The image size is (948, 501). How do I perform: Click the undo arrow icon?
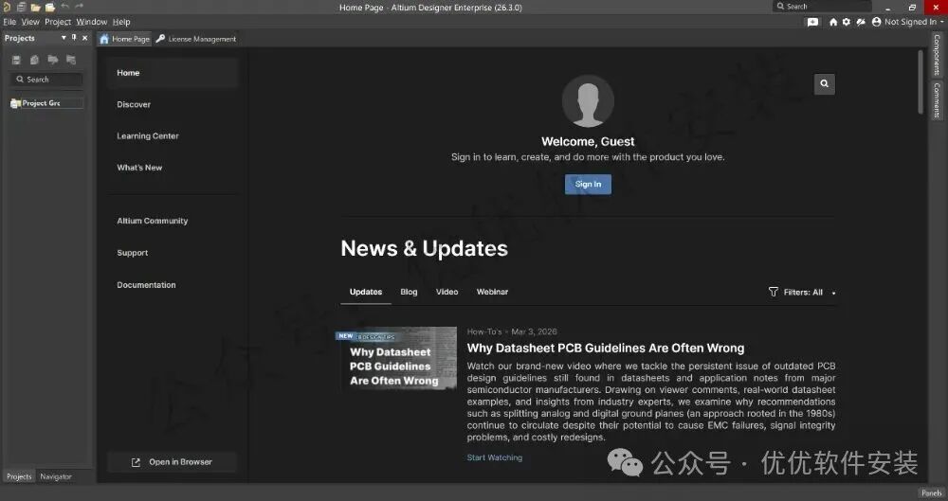point(64,7)
